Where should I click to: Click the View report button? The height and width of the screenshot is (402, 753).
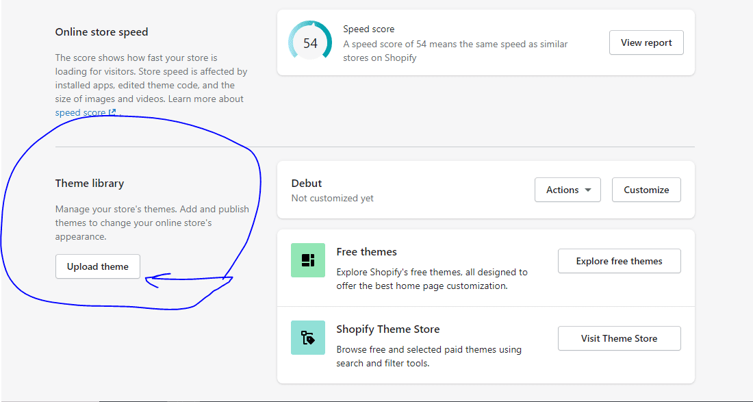point(646,42)
